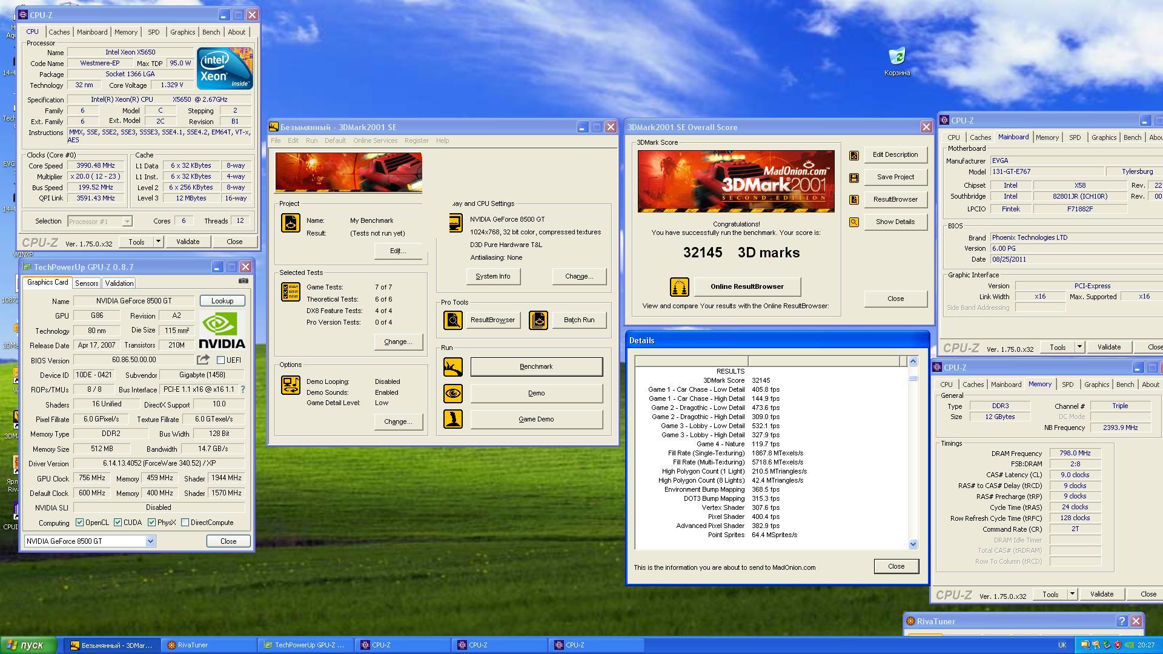This screenshot has width=1163, height=654.
Task: Expand Tools dropdown arrow in CPU-Z CPU window
Action: point(158,242)
